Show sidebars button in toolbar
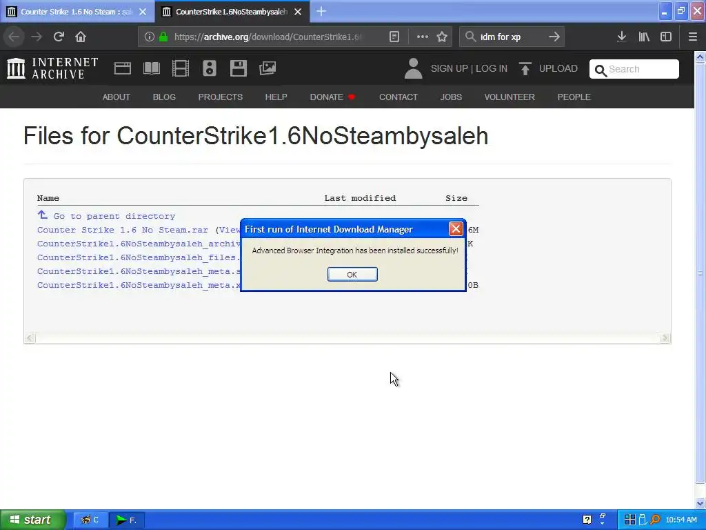This screenshot has width=706, height=530. pos(666,37)
